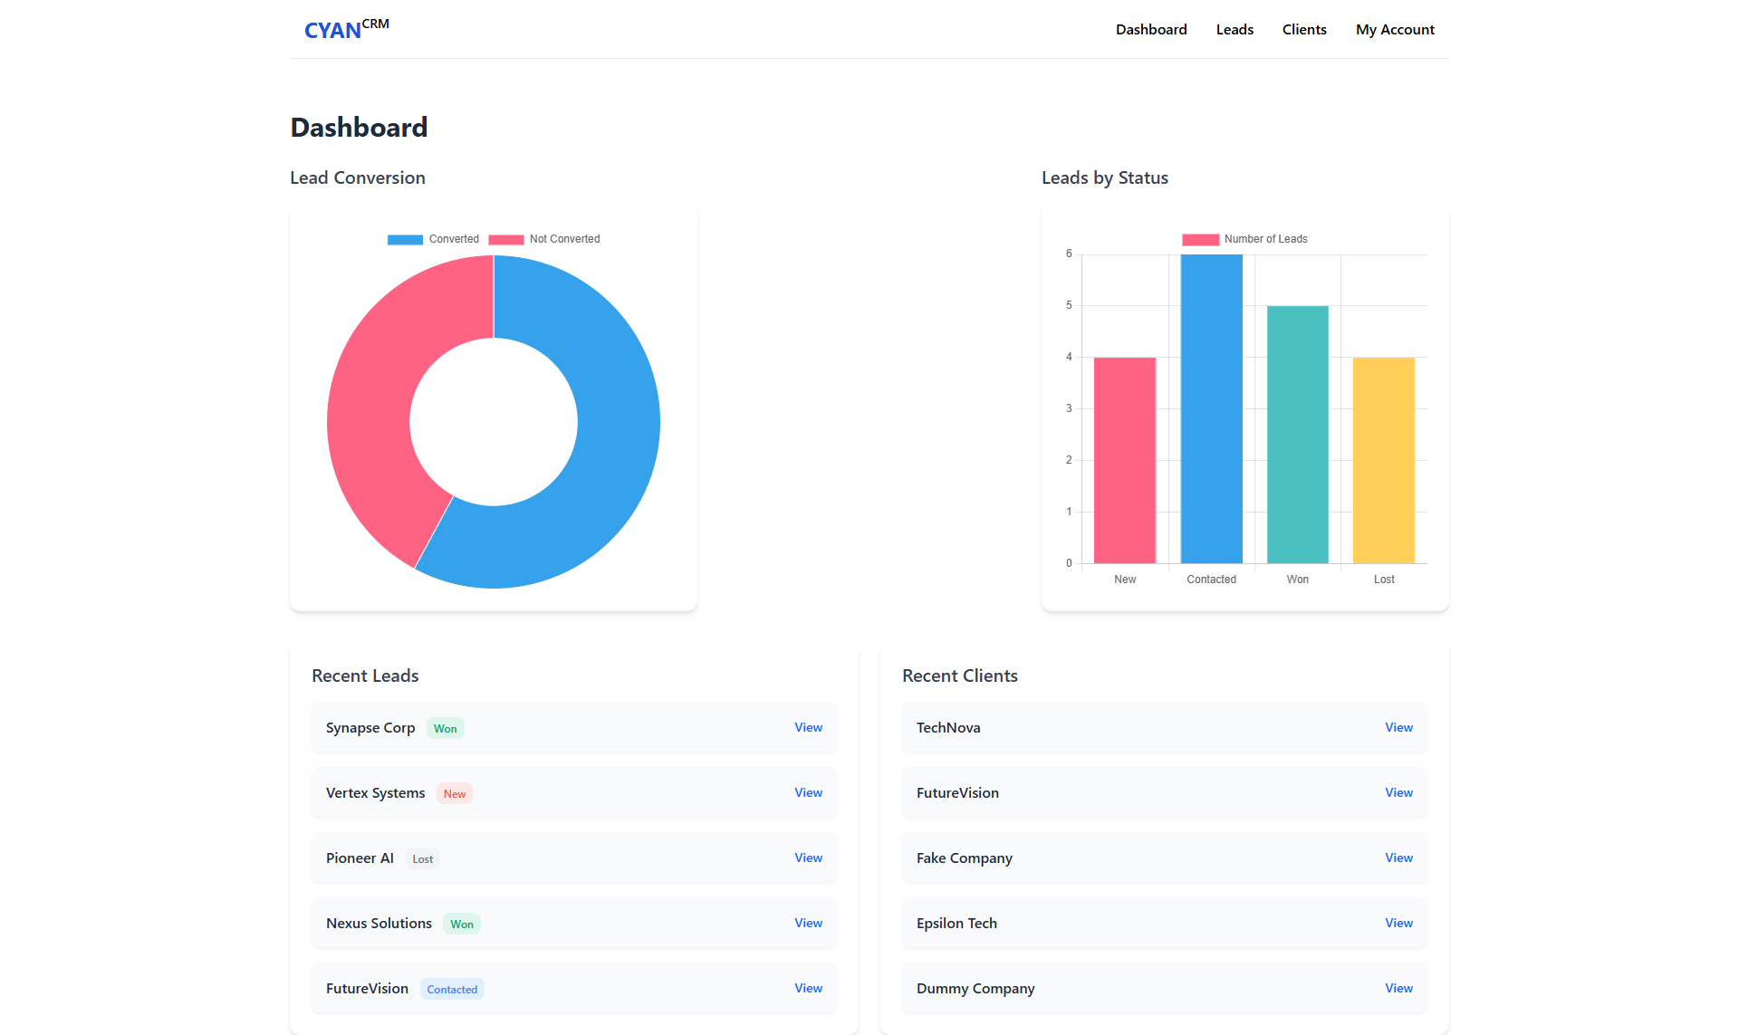Click the Pioneer AI lead name

click(360, 858)
